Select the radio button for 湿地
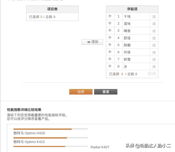Image resolution: width=175 pixels, height=152 pixels. [110, 23]
